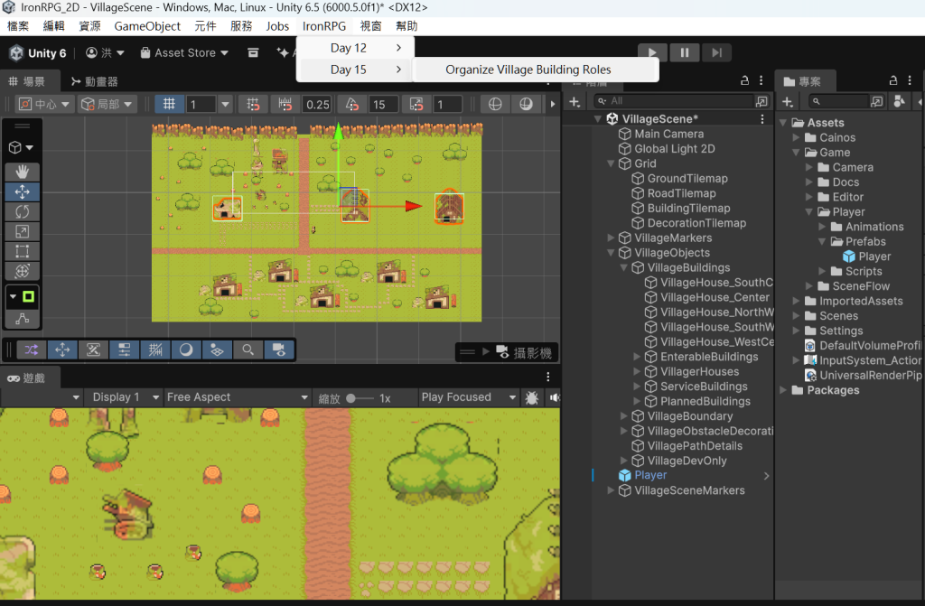The image size is (925, 606).
Task: Select the Scale tool
Action: point(23,231)
